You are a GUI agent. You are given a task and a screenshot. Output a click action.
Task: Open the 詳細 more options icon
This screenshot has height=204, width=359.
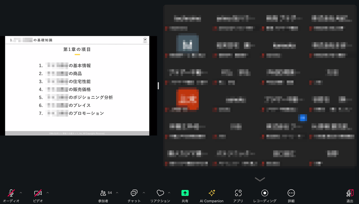point(291,193)
